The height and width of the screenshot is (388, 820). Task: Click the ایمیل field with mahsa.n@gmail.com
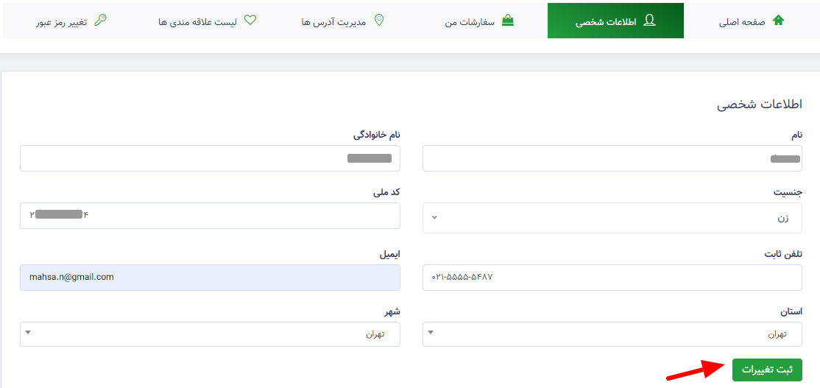[211, 277]
